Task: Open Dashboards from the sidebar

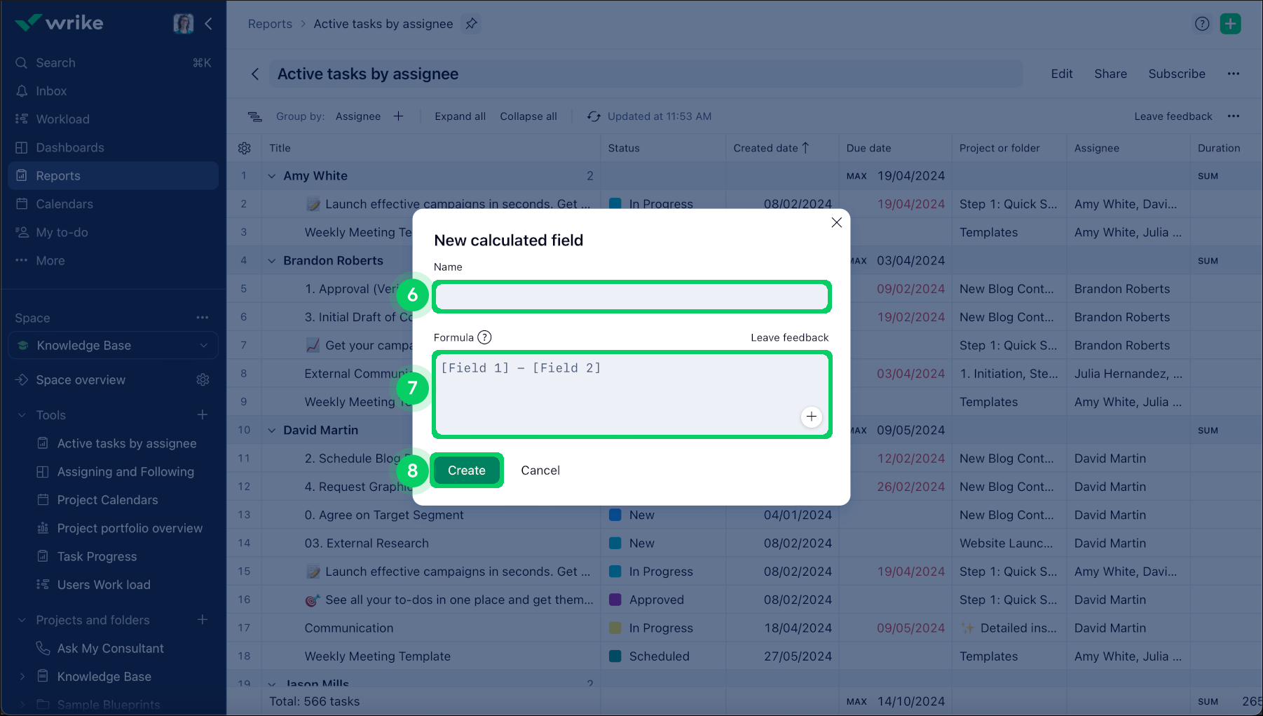Action: (69, 147)
